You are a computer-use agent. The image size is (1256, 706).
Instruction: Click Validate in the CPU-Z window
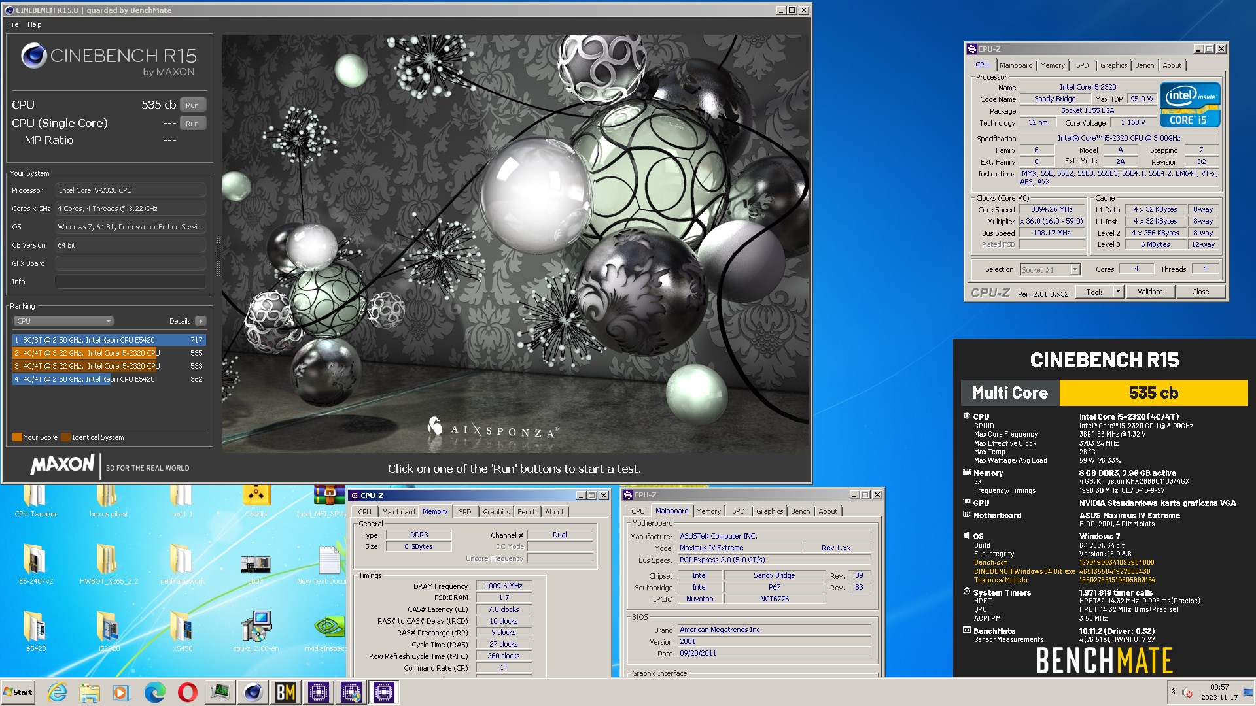click(1150, 292)
